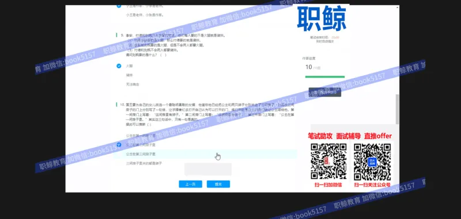Select 三间房子里关的都是狮子 option
Viewport: 461px width, 219px height.
pos(143,163)
